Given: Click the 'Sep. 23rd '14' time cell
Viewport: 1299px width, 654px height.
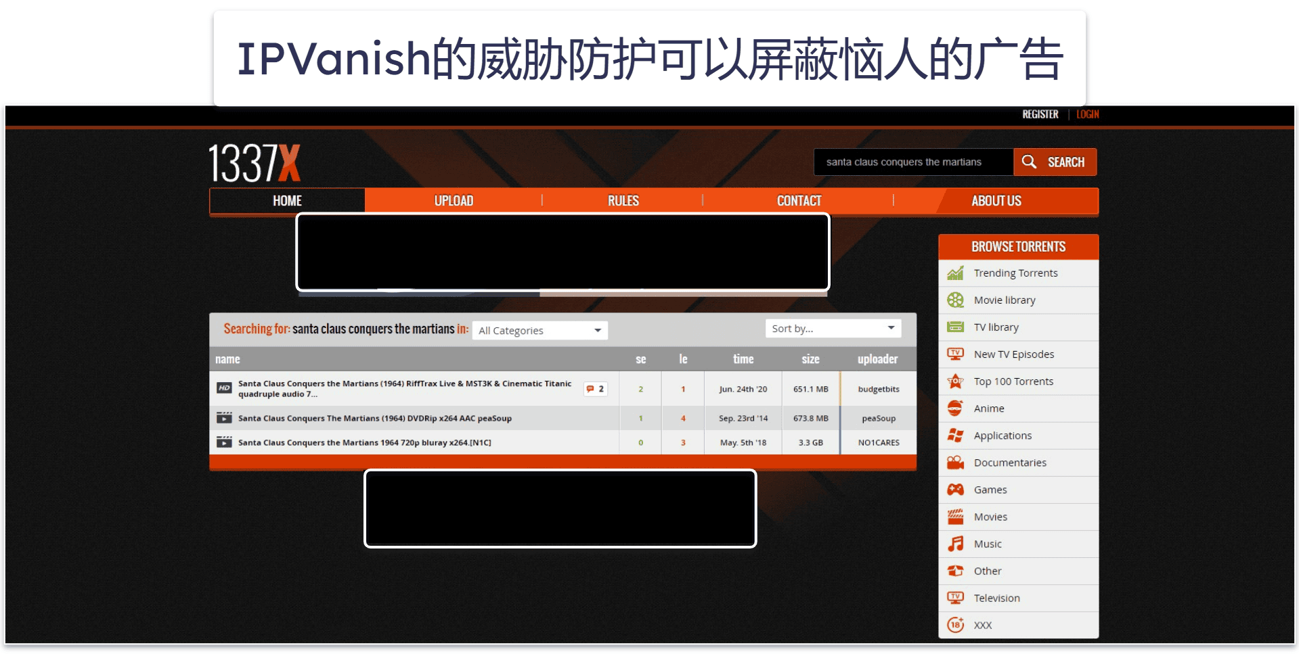Looking at the screenshot, I should click(743, 418).
